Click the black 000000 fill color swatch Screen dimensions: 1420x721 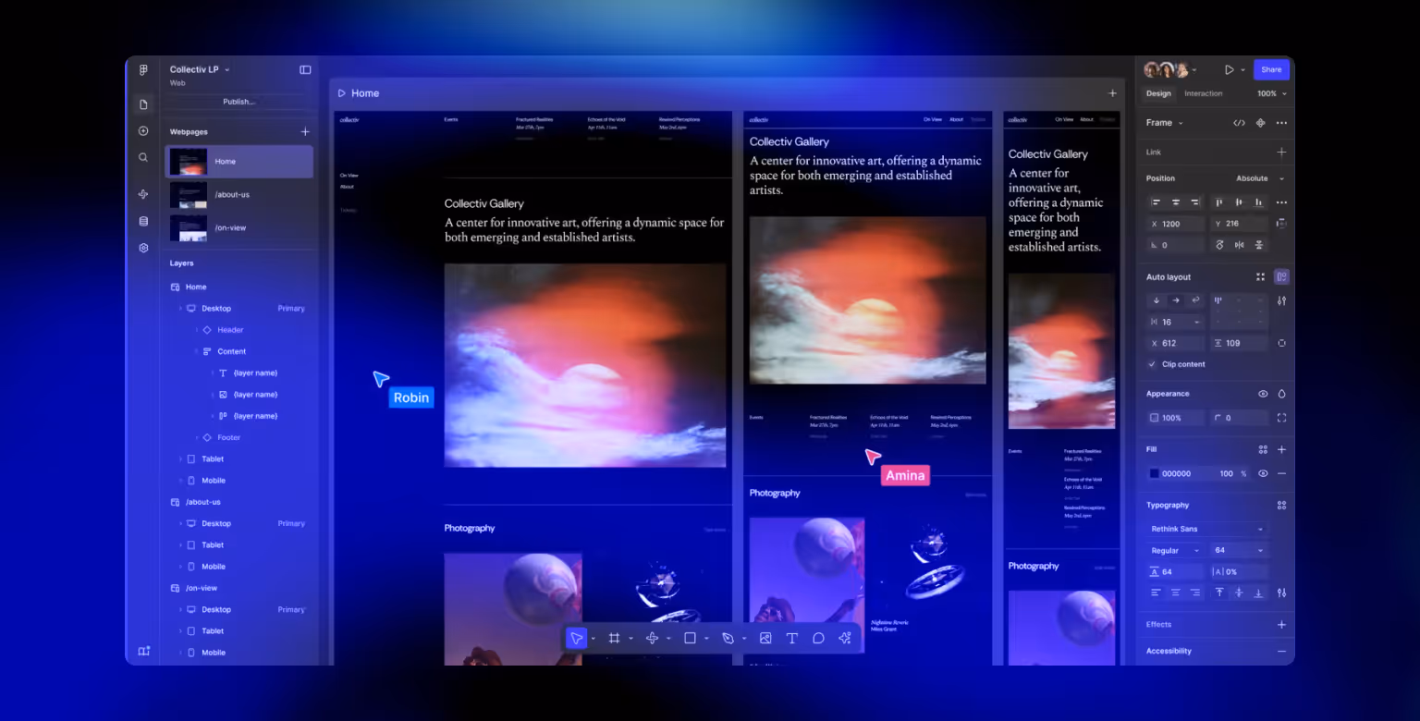tap(1152, 473)
